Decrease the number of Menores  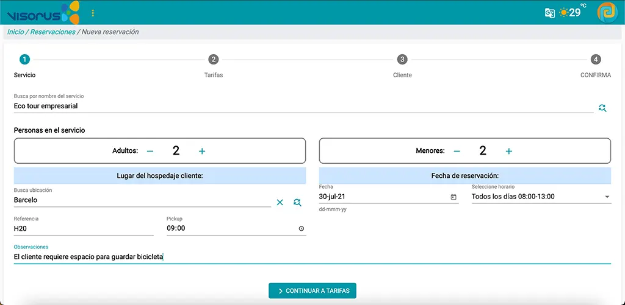pos(457,151)
